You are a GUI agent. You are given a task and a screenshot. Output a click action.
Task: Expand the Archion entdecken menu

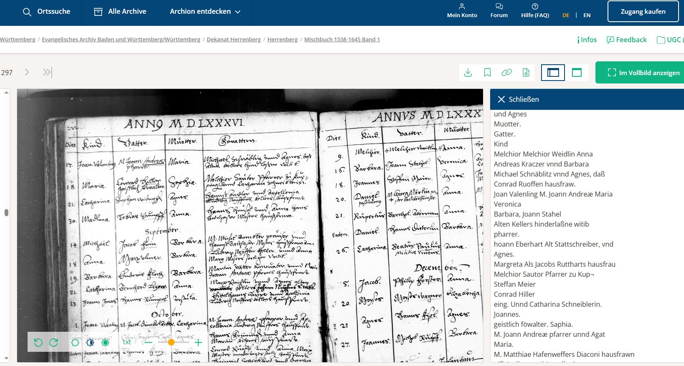[x=205, y=12]
